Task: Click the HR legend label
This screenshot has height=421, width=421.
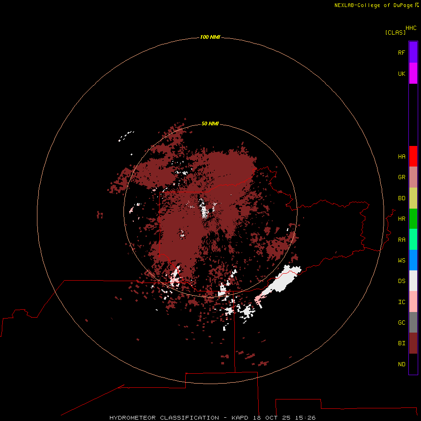Action: point(401,219)
